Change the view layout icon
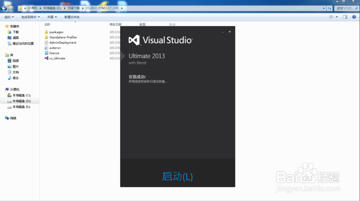The image size is (360, 201). coord(331,17)
